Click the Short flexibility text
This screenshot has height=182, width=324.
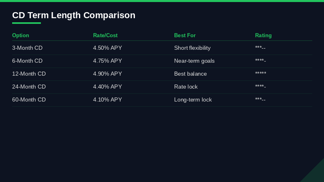coord(192,48)
